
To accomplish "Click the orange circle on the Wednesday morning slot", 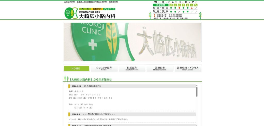I will coord(179,8).
